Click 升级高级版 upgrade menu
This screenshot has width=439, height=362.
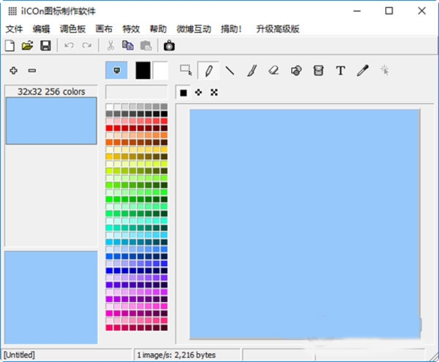point(277,29)
